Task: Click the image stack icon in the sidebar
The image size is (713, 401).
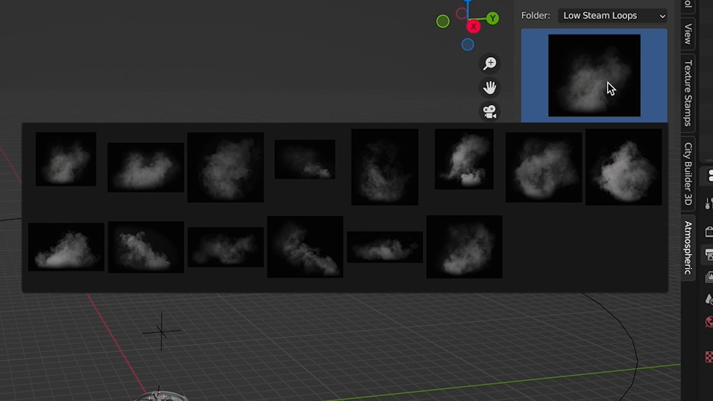Action: click(709, 277)
